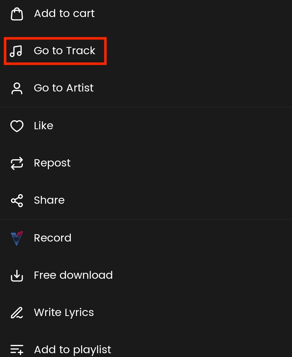Choose Go to Artist from menu

64,88
